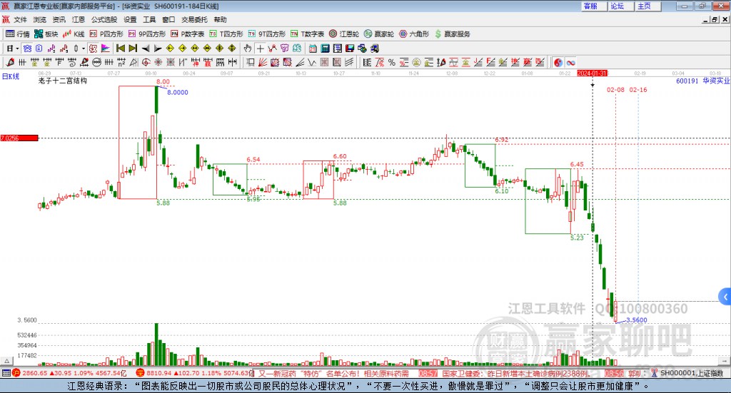Select the zigzag wave line tool
Screen dimensions: 731x393
pyautogui.click(x=311, y=62)
